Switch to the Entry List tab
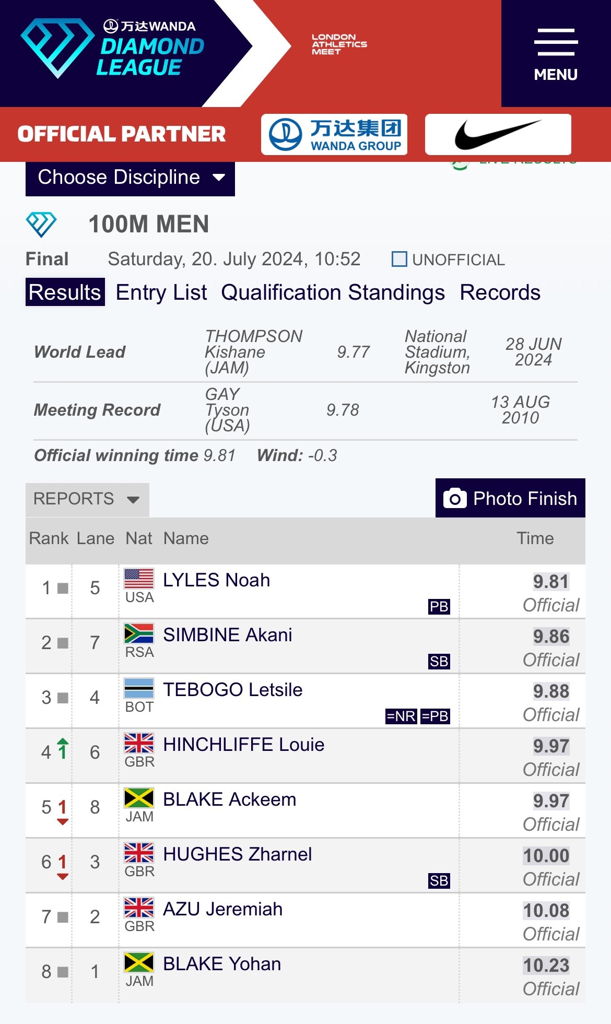 click(x=161, y=292)
